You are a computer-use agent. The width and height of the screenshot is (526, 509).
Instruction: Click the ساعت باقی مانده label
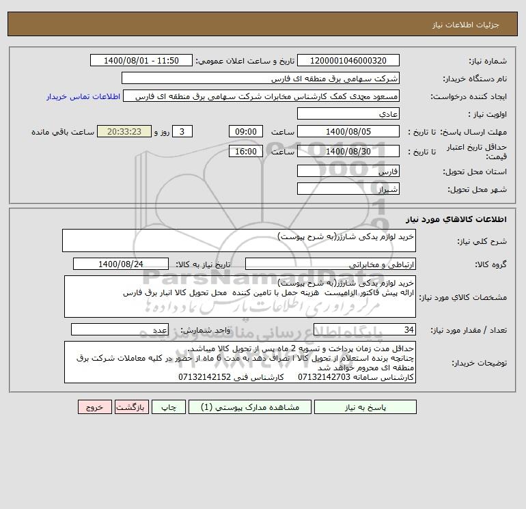click(63, 132)
